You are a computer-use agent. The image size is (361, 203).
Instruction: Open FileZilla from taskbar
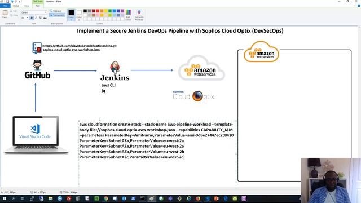coord(69,198)
